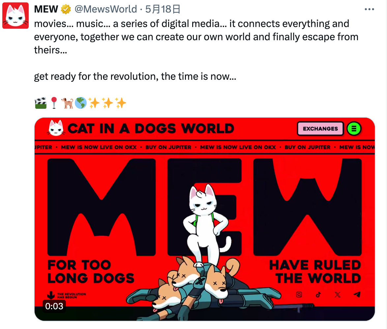The image size is (387, 329).
Task: Open the MEW profile avatar
Action: coord(15,15)
